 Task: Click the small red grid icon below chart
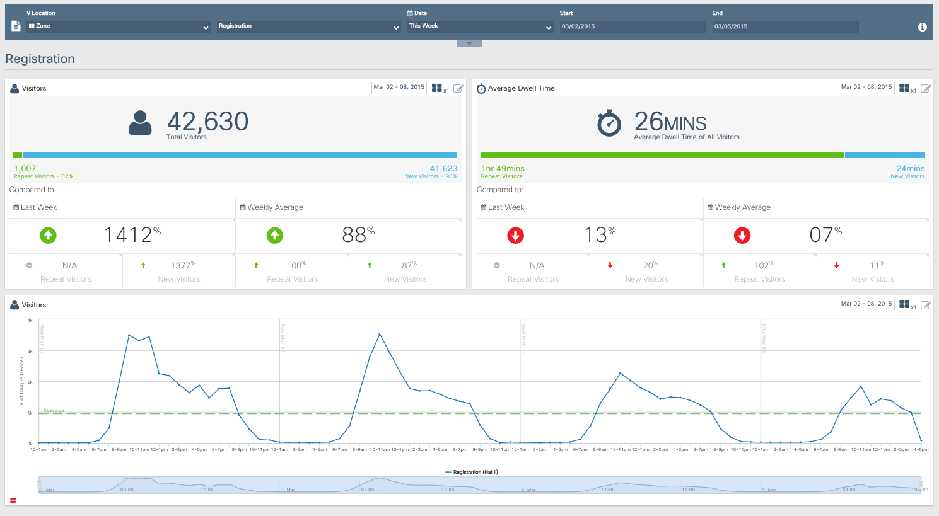point(13,500)
